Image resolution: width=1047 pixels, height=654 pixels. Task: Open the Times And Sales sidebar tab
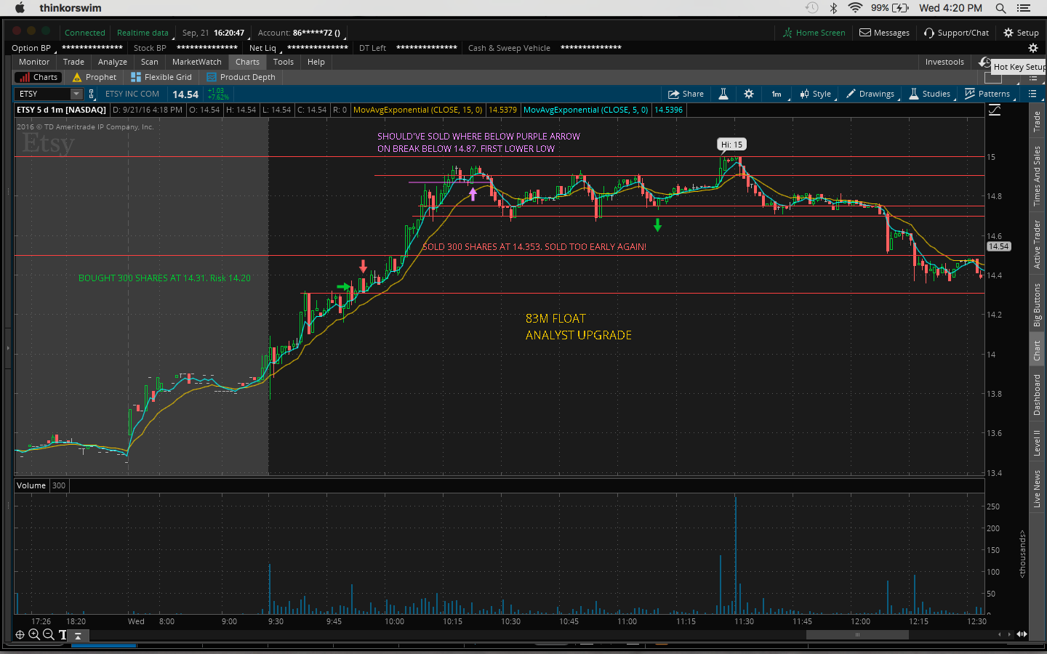pyautogui.click(x=1037, y=176)
